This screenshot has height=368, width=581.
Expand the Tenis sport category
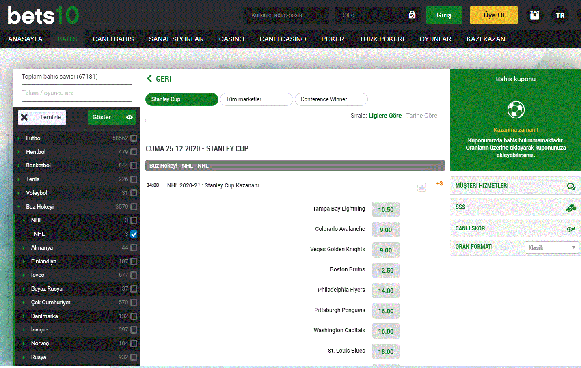tap(19, 179)
